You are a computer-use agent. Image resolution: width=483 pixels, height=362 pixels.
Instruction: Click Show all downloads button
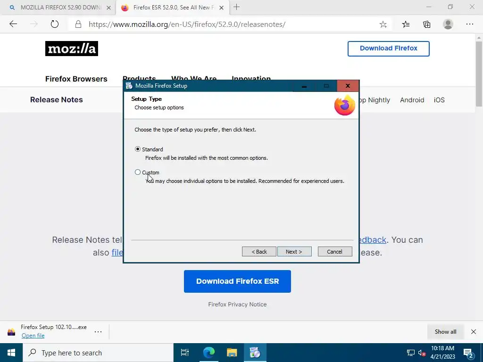tap(445, 331)
